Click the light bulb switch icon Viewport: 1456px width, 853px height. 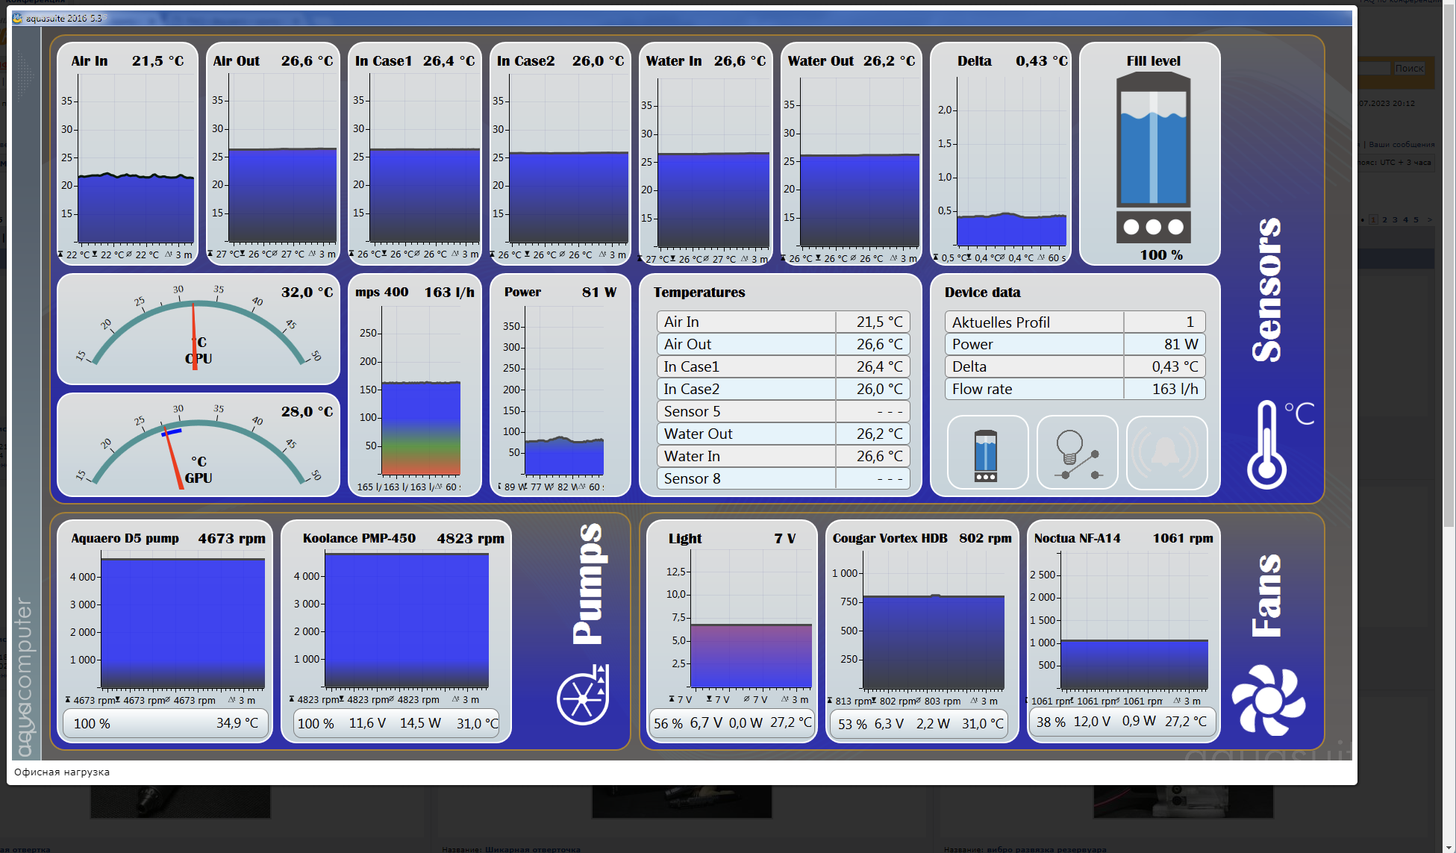coord(1077,453)
